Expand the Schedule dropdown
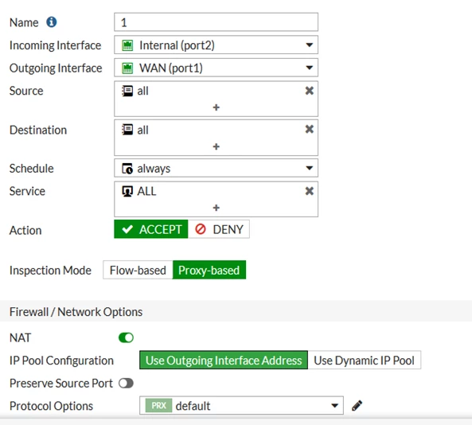This screenshot has height=425, width=472. (216, 168)
